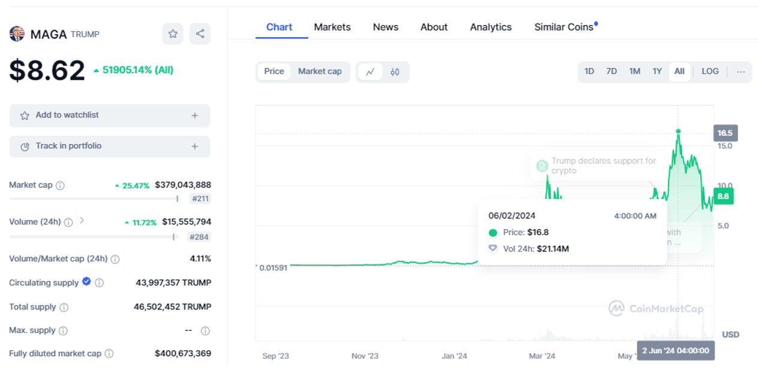Expand Add to watlist plus button
The width and height of the screenshot is (758, 373).
[194, 116]
